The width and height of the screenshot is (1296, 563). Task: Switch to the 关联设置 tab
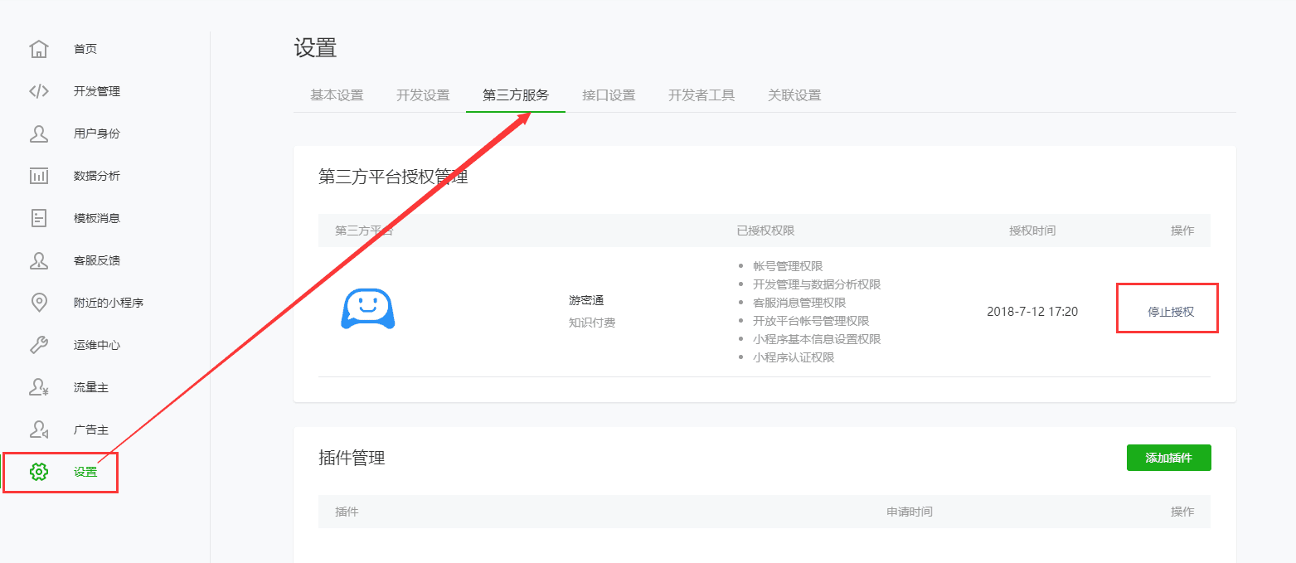[x=794, y=95]
